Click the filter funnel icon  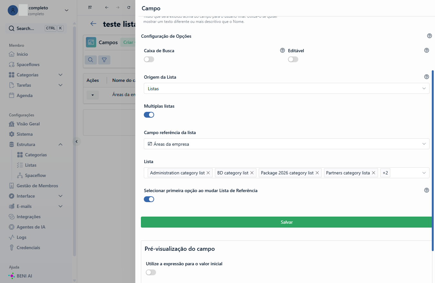click(104, 60)
